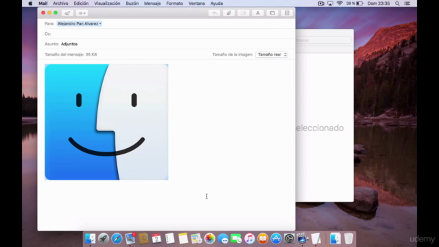Screen dimensions: 439x247
Task: Open iBooks in the Dock
Action: [263, 239]
